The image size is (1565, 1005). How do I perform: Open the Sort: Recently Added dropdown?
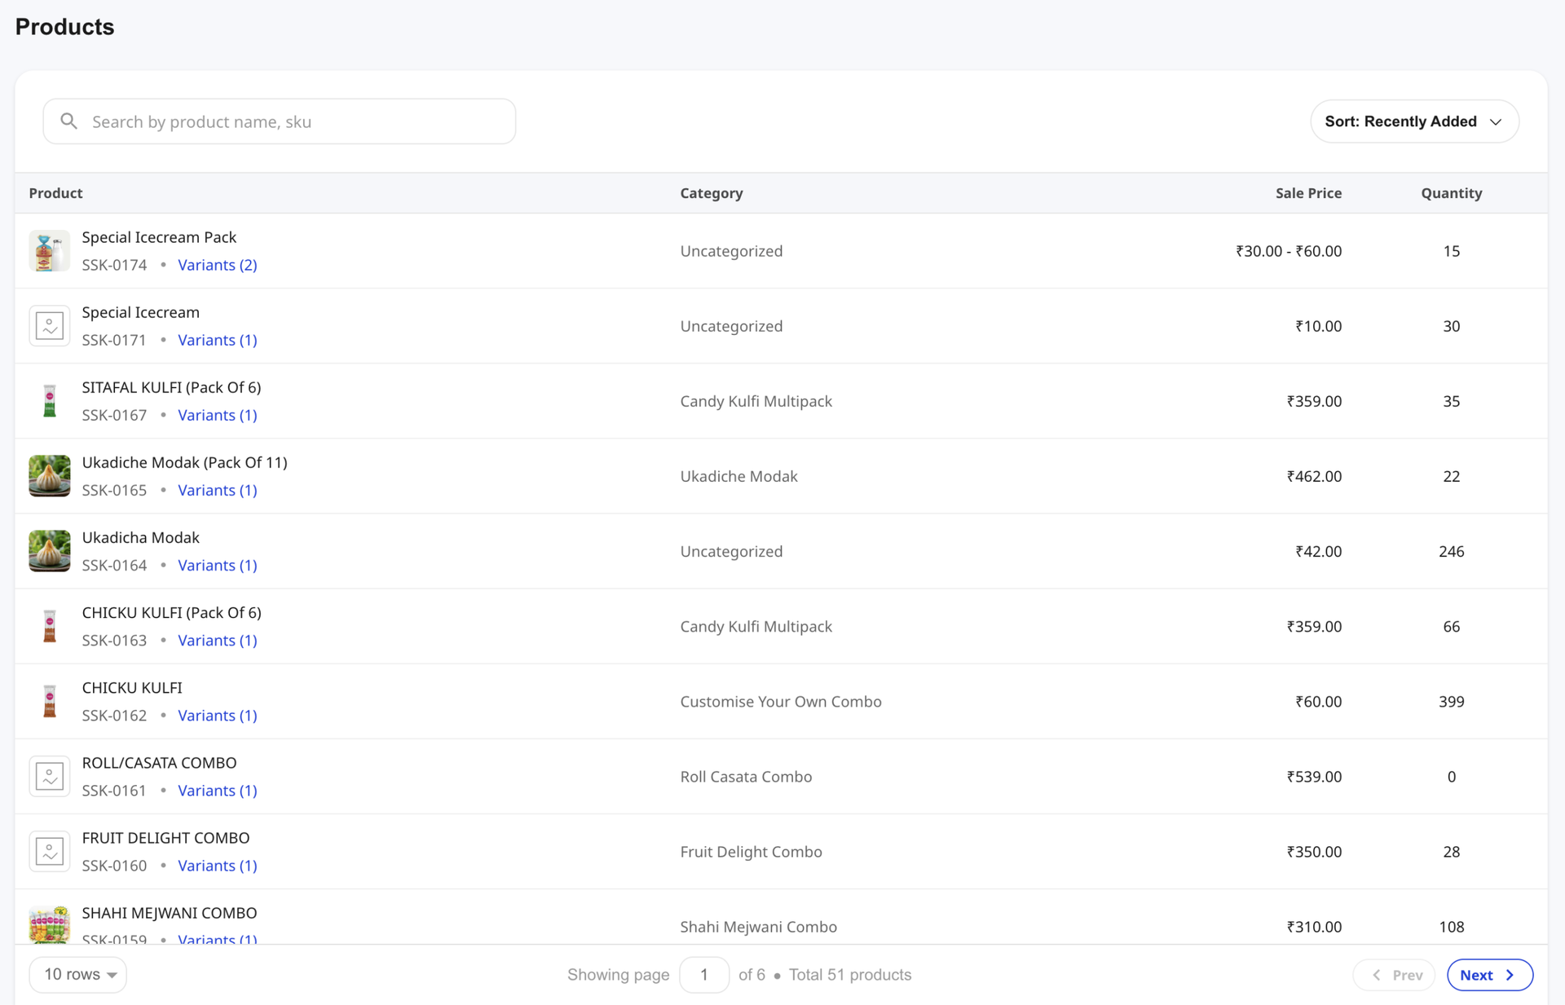tap(1414, 121)
